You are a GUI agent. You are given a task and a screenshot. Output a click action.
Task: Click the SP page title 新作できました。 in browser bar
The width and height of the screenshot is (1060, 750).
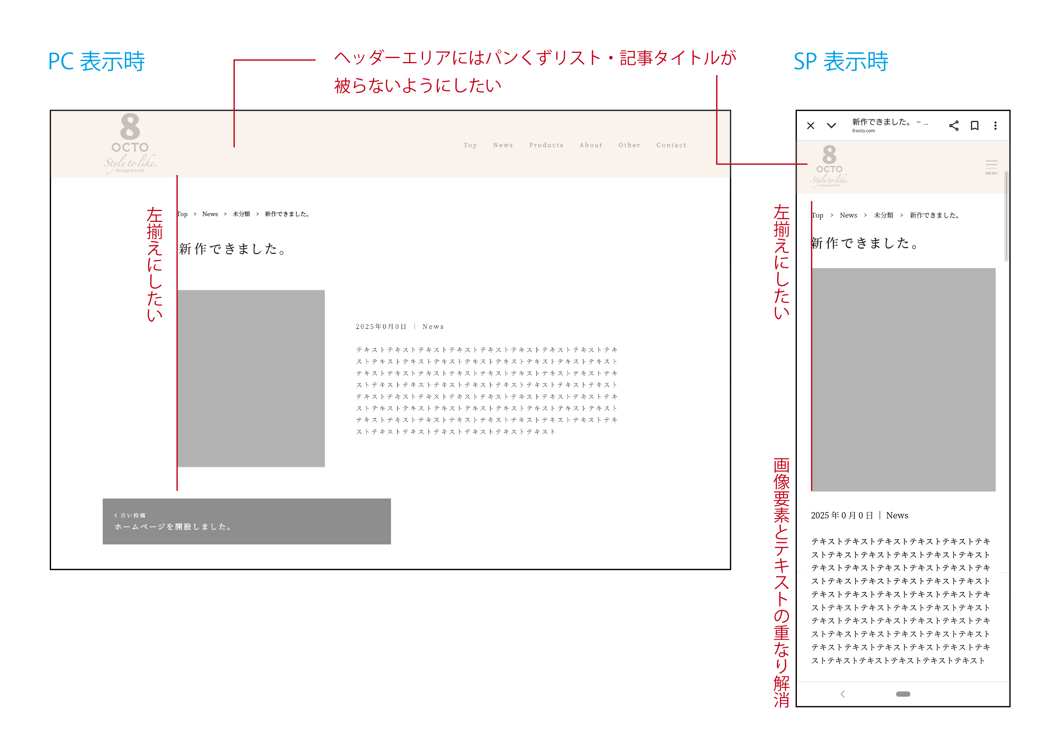[890, 122]
